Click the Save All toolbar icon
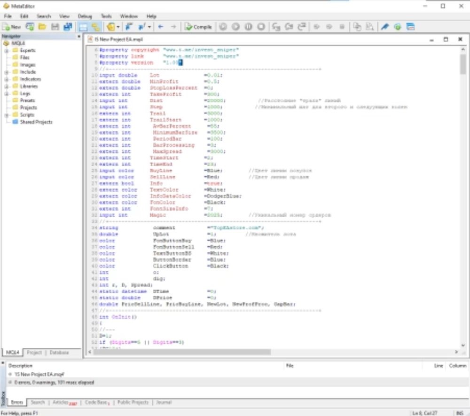The width and height of the screenshot is (470, 416). 68,27
